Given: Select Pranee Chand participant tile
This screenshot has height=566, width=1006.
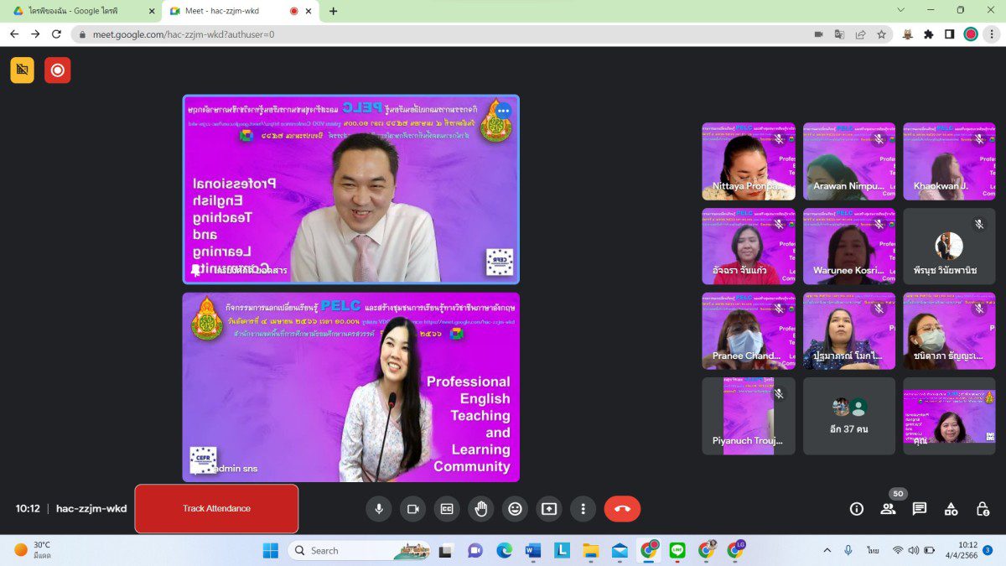Looking at the screenshot, I should coord(749,330).
